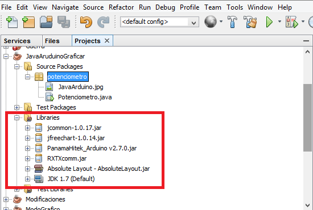Run the project with green play icon

[269, 22]
